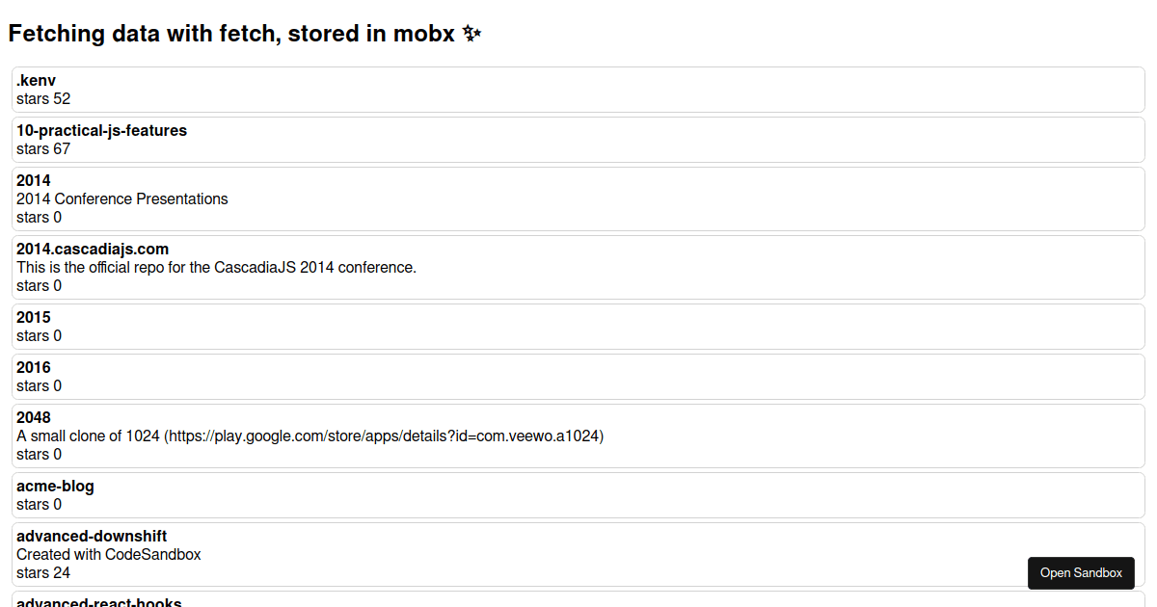Open the 2048 sandbox via Open Sandbox button
Image resolution: width=1157 pixels, height=607 pixels.
click(1081, 572)
